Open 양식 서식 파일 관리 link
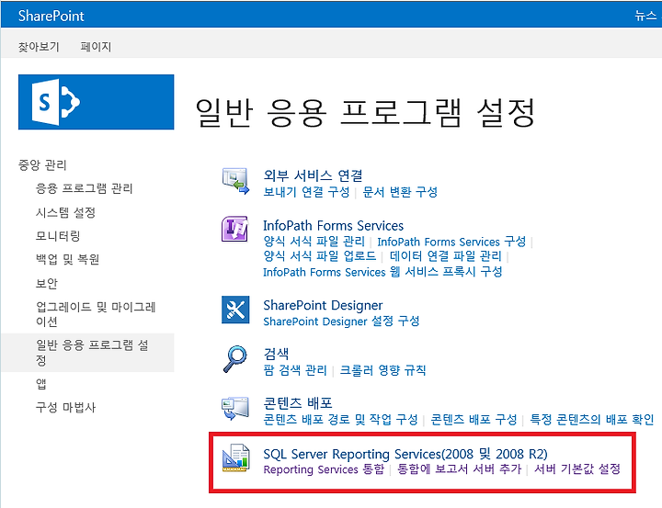662x508 pixels. point(314,242)
